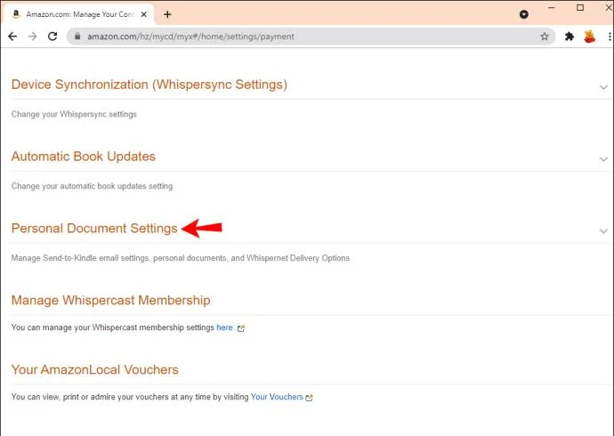Open the Automatic Book Updates heading
The width and height of the screenshot is (614, 436).
click(x=84, y=157)
